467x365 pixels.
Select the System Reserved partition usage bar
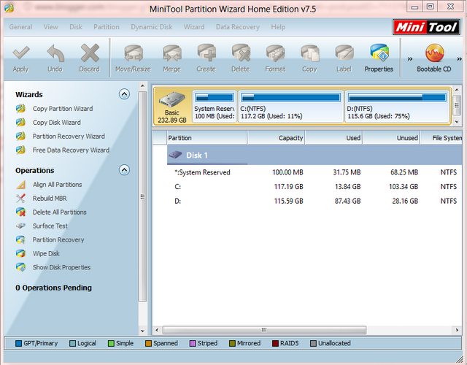click(x=214, y=97)
